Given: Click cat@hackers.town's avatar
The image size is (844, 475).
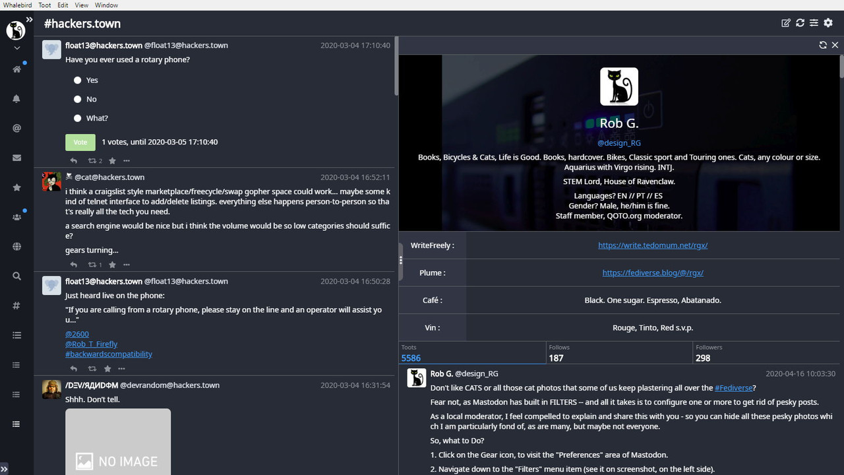Looking at the screenshot, I should pyautogui.click(x=51, y=181).
